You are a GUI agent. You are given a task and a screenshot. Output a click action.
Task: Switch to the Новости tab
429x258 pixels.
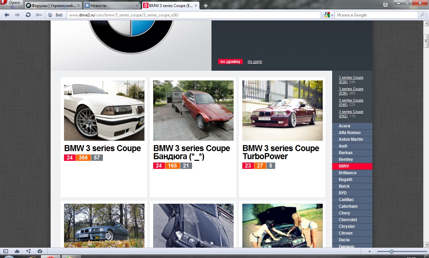click(112, 5)
